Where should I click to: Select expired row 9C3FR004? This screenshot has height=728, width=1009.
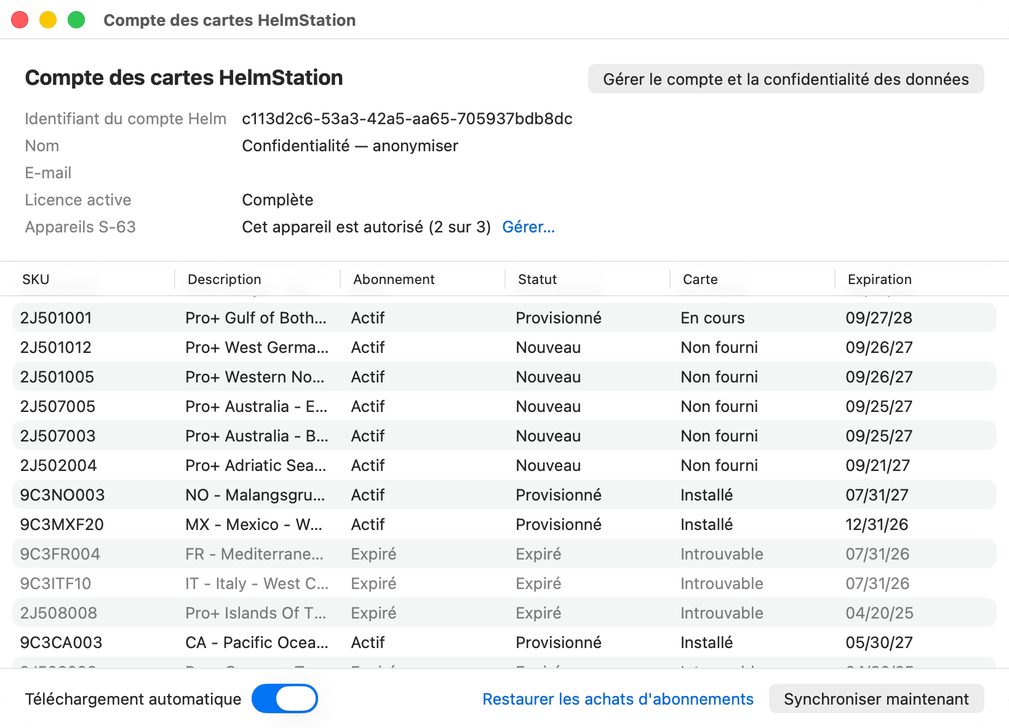tap(504, 553)
